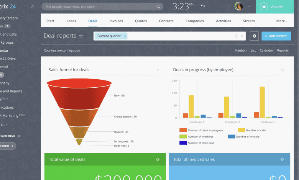The image size is (299, 180).
Task: Open the reports settings gear button
Action: tap(255, 36)
